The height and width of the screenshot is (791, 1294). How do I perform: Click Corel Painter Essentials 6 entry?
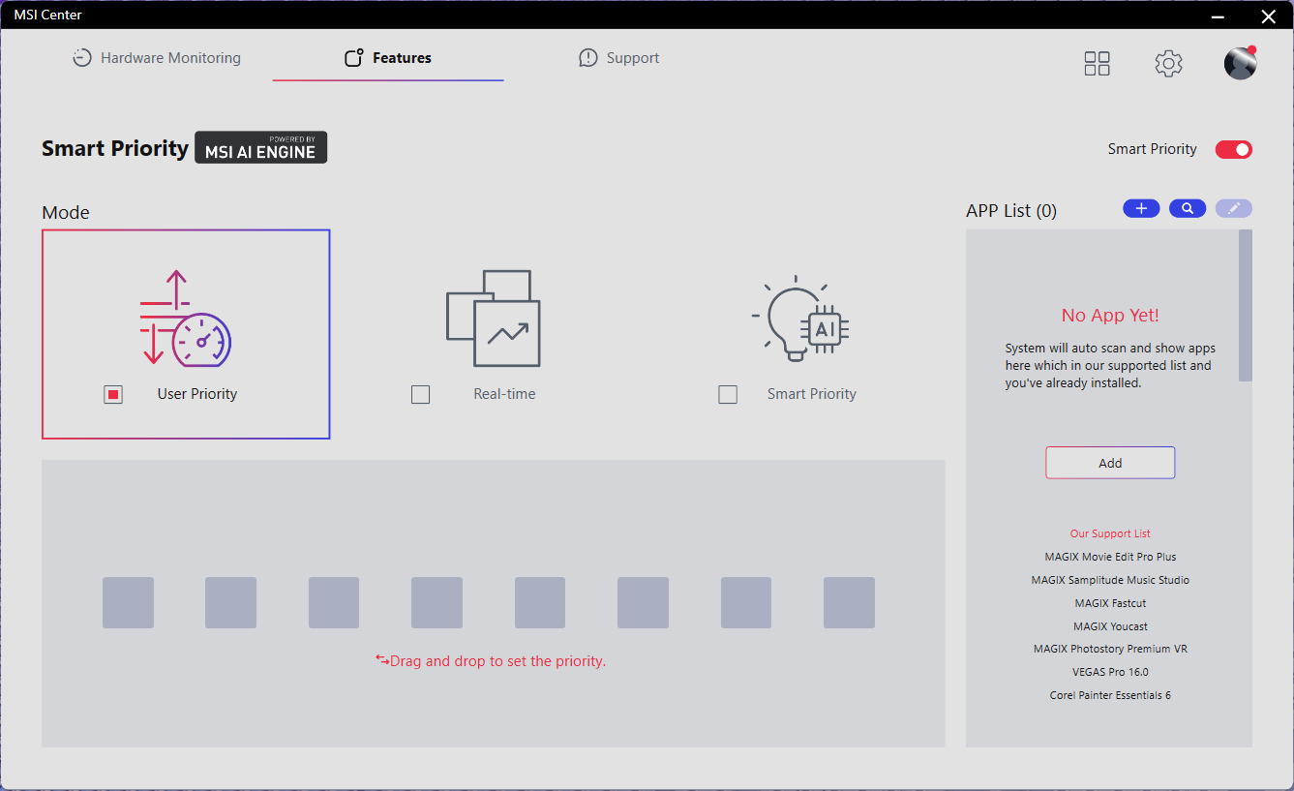click(1110, 695)
